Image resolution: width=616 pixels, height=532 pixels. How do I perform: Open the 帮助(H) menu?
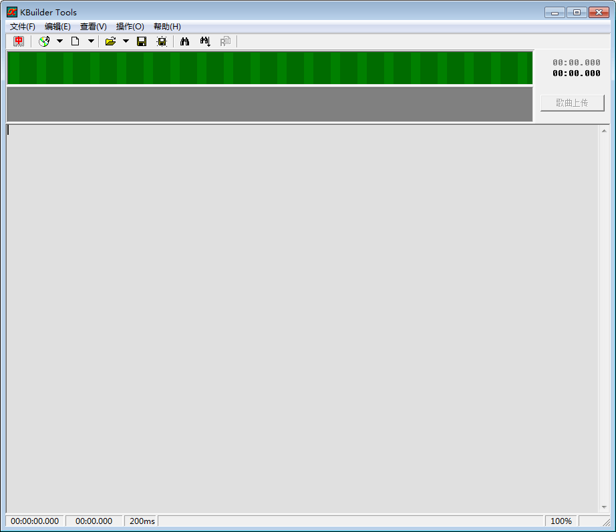point(166,26)
